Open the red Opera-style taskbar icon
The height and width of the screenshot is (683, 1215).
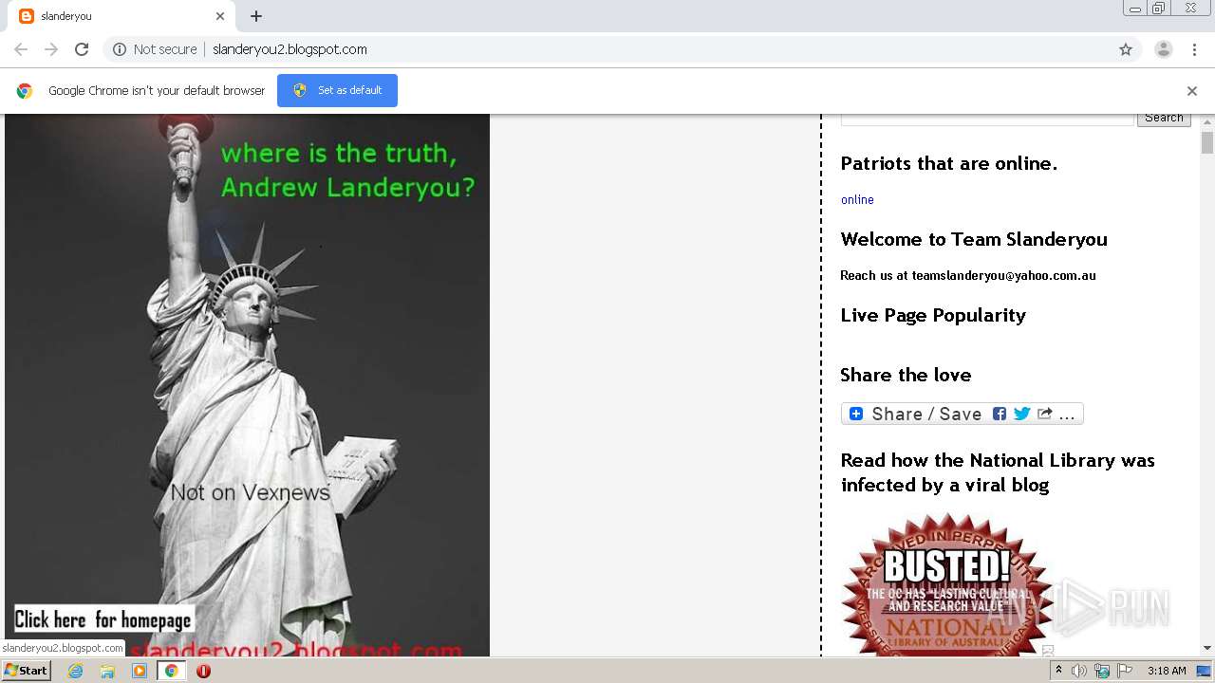[x=203, y=671]
